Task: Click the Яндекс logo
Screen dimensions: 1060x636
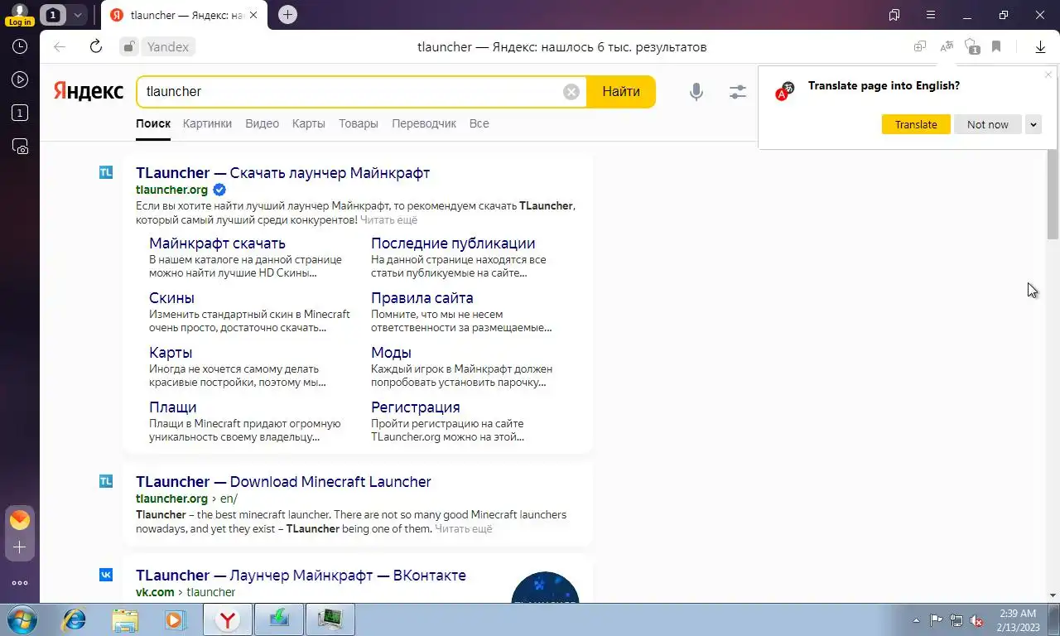Action: [x=89, y=91]
